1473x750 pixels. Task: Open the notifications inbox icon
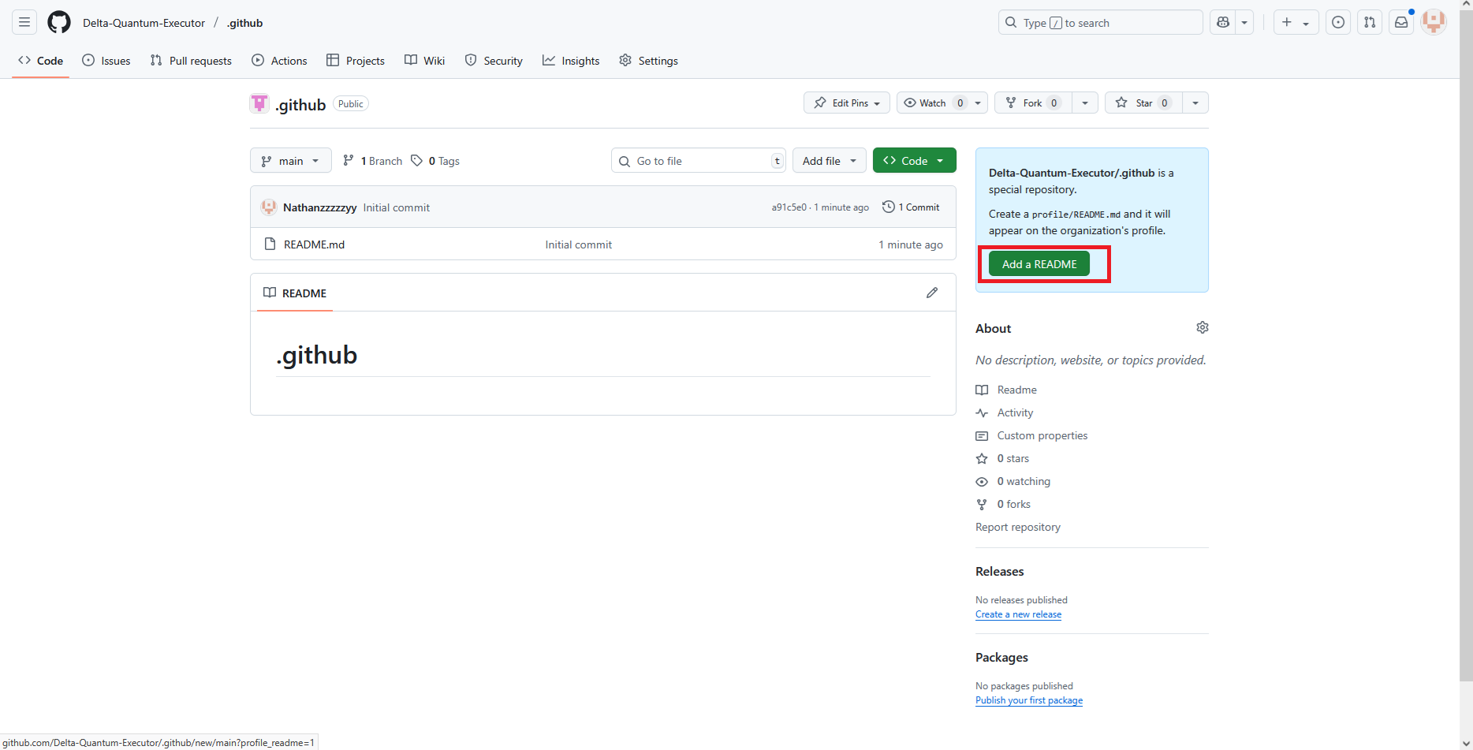pyautogui.click(x=1401, y=22)
